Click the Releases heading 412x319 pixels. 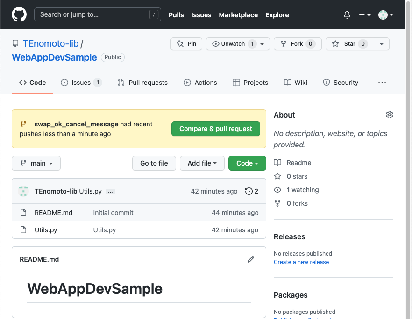pyautogui.click(x=290, y=236)
